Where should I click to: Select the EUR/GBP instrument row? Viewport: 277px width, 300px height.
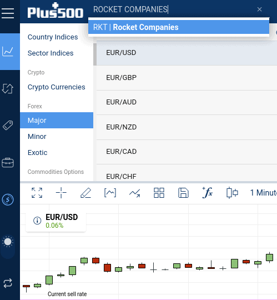tap(187, 78)
